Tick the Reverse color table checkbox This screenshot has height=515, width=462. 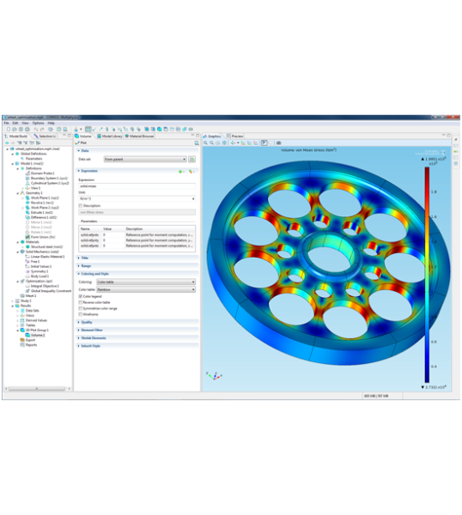(81, 302)
